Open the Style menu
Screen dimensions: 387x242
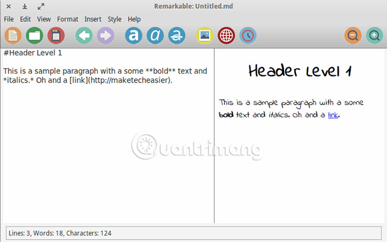click(114, 19)
